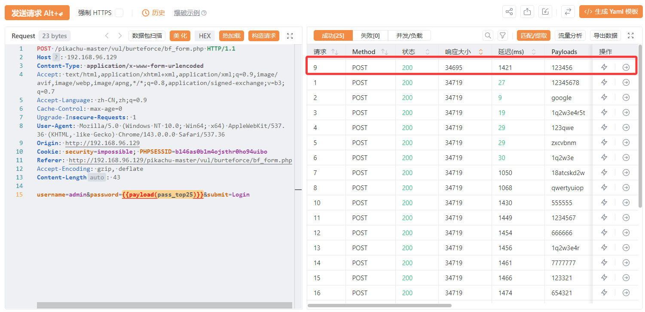This screenshot has height=312, width=645.
Task: Click the import icon beside the export icon
Action: (545, 12)
